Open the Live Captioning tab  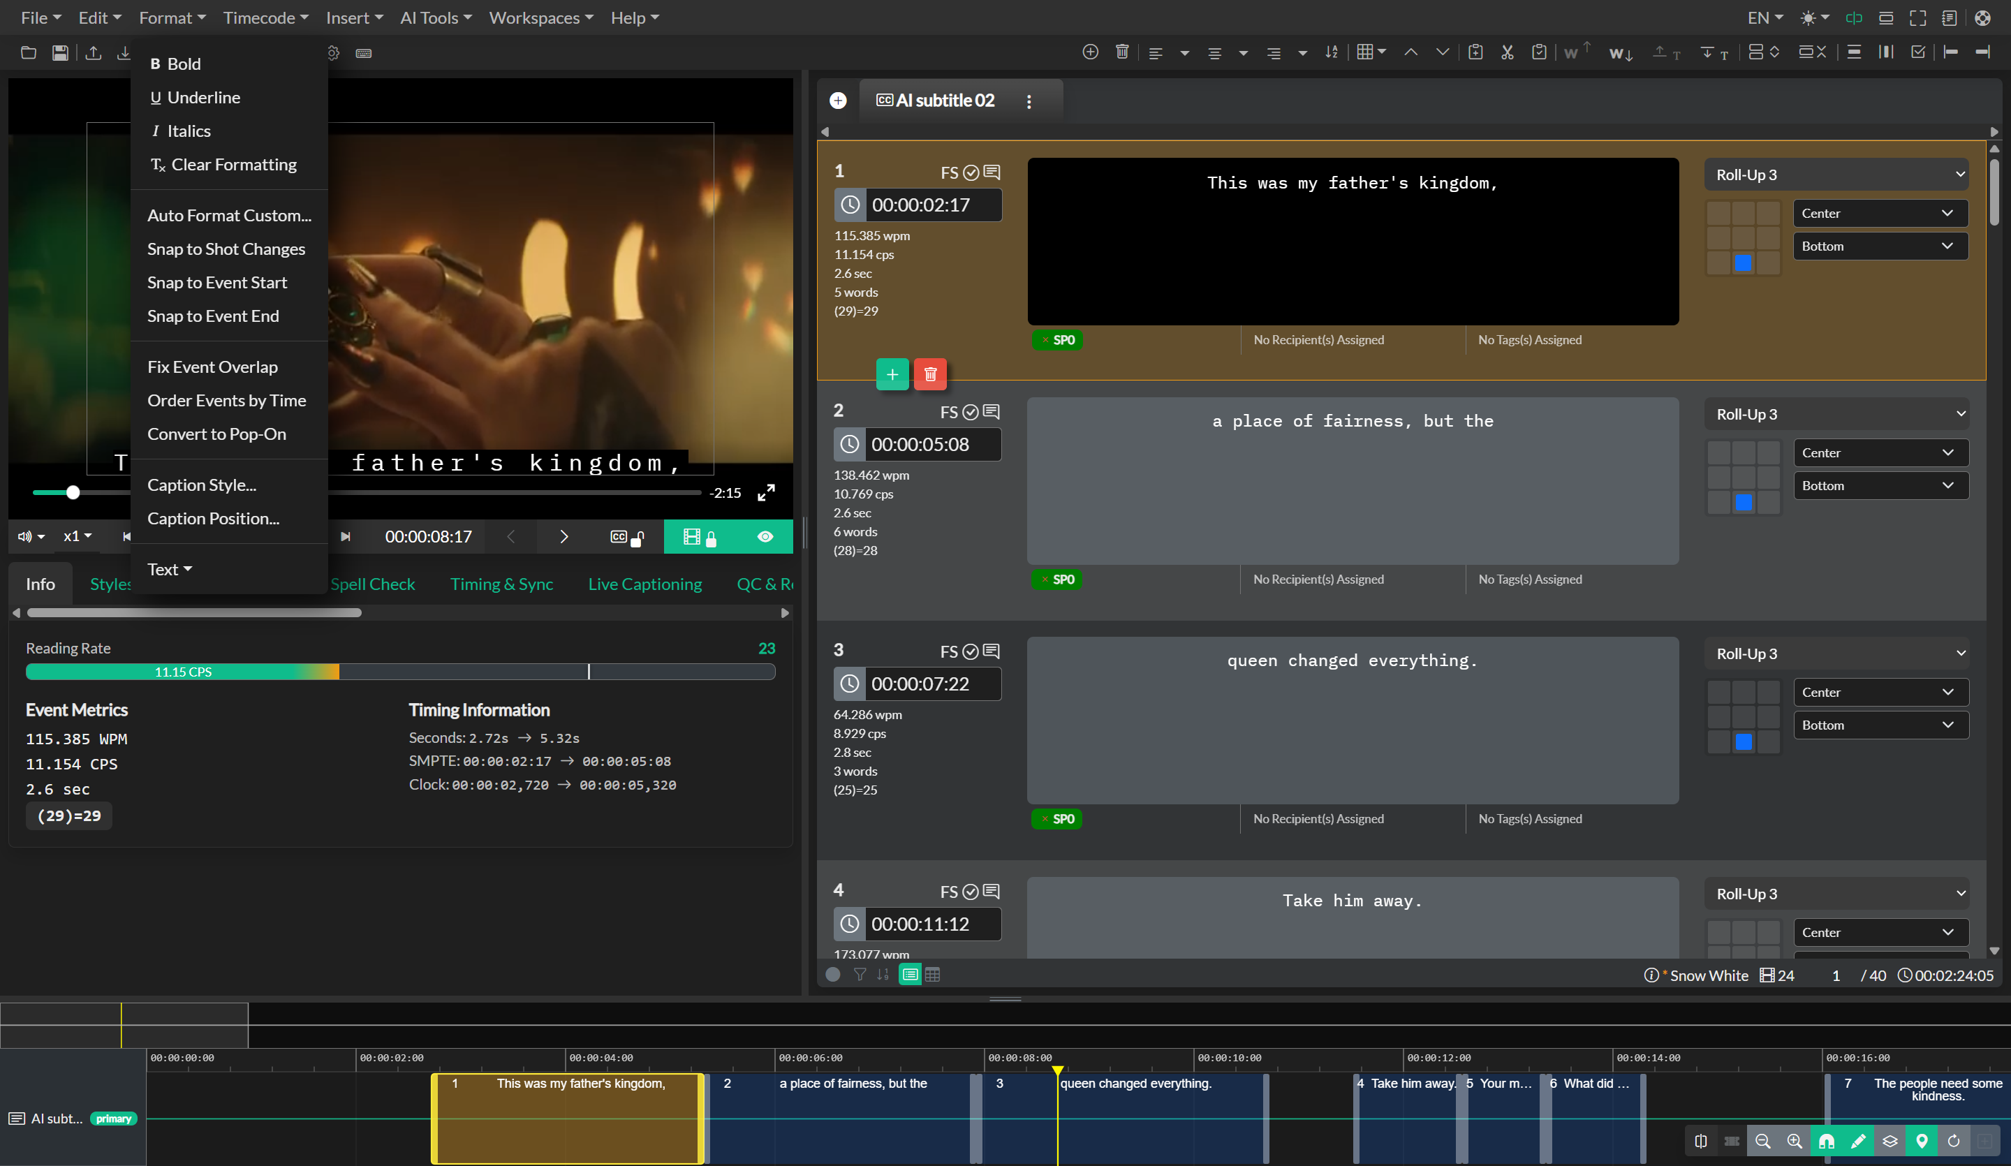[x=644, y=584]
